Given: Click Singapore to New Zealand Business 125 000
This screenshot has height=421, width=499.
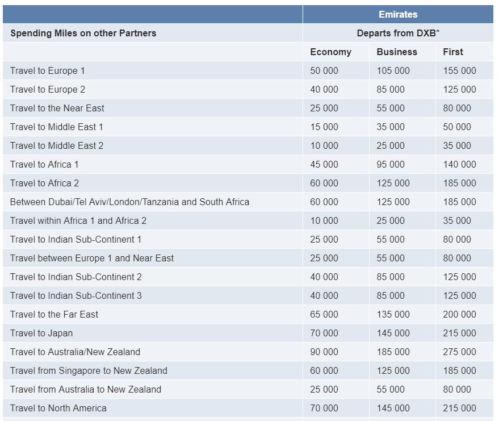Looking at the screenshot, I should point(393,370).
